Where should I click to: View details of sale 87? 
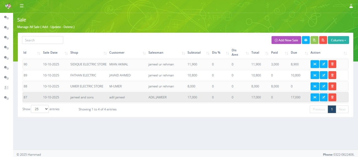pyautogui.click(x=315, y=97)
